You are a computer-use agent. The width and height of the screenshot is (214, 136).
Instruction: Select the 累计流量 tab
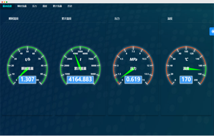(x=57, y=6)
